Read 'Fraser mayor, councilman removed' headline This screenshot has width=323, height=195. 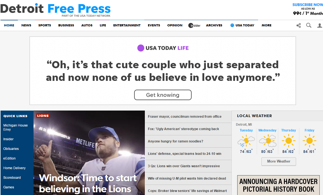tap(185, 117)
